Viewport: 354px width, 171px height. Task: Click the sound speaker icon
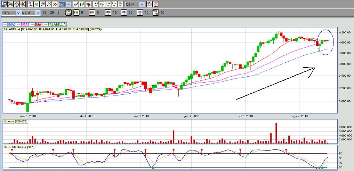pyautogui.click(x=22, y=5)
